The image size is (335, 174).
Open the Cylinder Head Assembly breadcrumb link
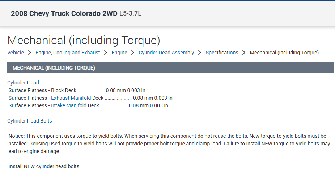pyautogui.click(x=166, y=53)
